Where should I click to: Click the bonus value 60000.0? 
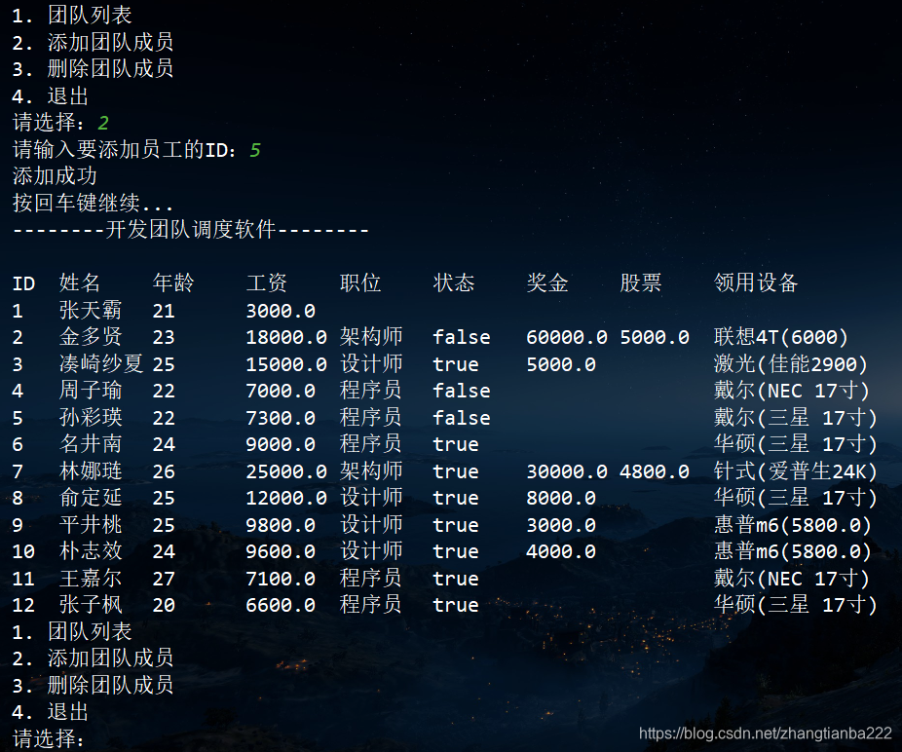pyautogui.click(x=567, y=337)
